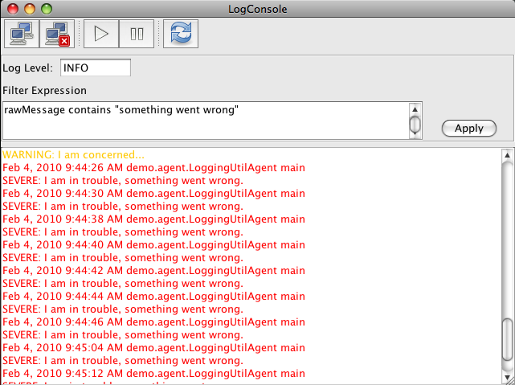Close the LogConsole window with red button
Viewport: 515px width, 385px height.
click(13, 9)
